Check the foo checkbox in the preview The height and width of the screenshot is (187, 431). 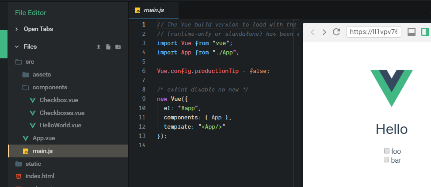pos(387,150)
